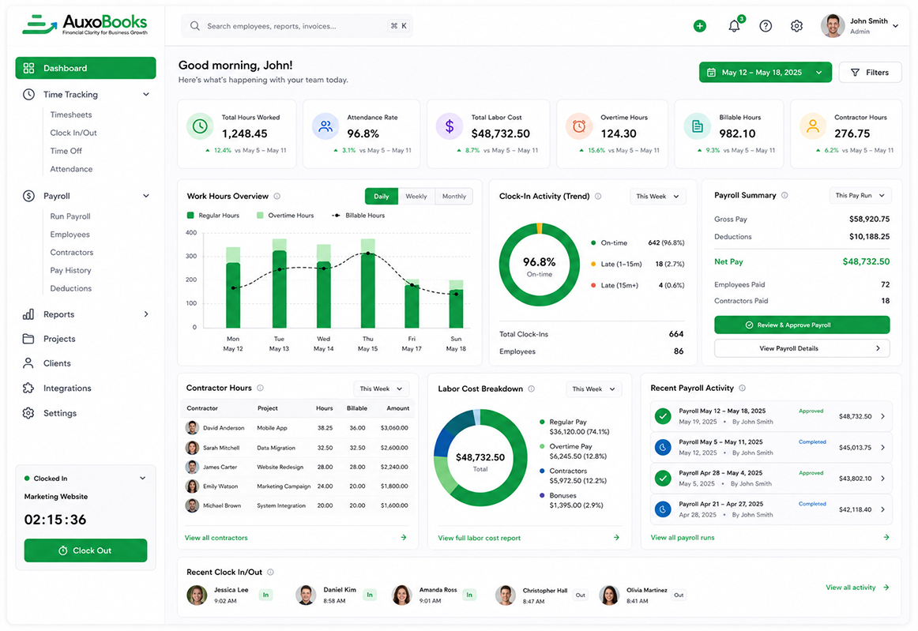The height and width of the screenshot is (631, 918).
Task: Click the Contractor Hours person icon
Action: click(x=813, y=126)
